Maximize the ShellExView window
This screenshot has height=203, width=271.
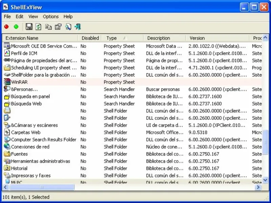(254, 7)
